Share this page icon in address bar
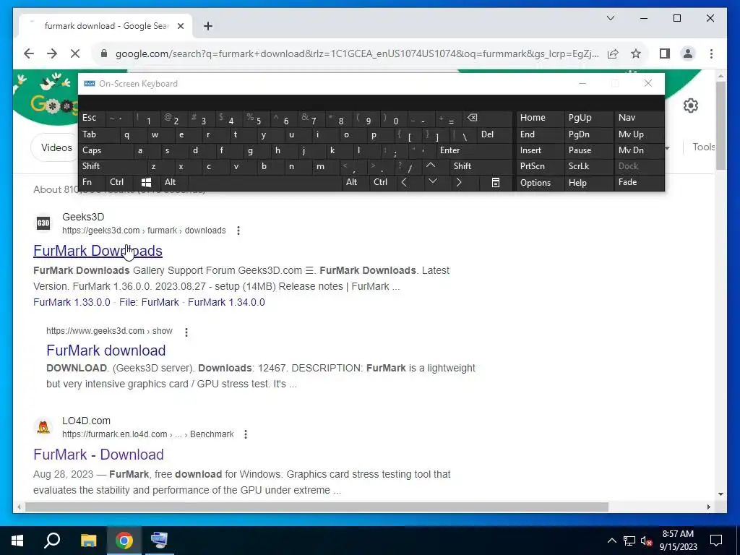Viewport: 740px width, 555px height. click(x=613, y=53)
